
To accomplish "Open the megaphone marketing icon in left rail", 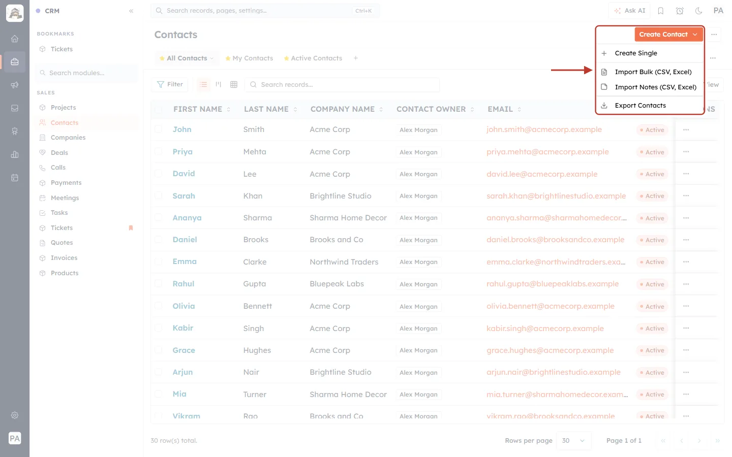I will pyautogui.click(x=15, y=85).
